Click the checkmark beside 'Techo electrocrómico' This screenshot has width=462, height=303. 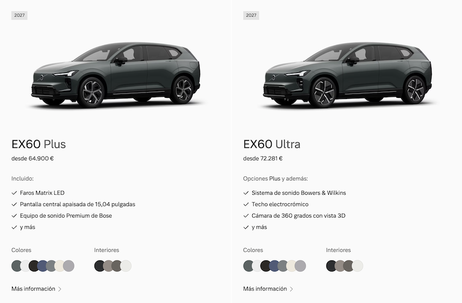click(246, 204)
